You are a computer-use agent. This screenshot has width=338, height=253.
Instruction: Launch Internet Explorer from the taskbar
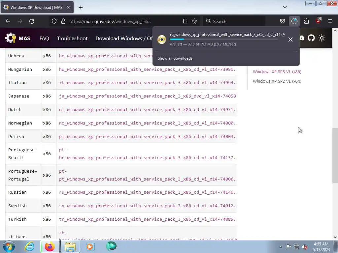29,246
